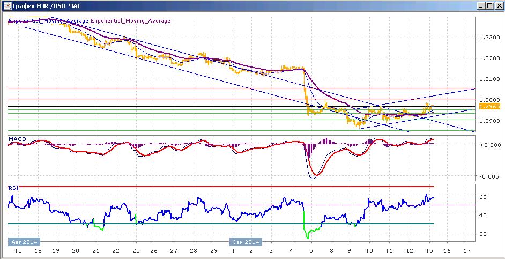Click date 12 on time axis

point(409,250)
